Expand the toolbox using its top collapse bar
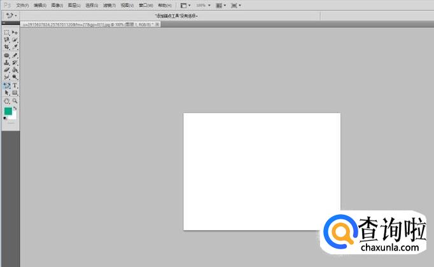 pyautogui.click(x=11, y=24)
